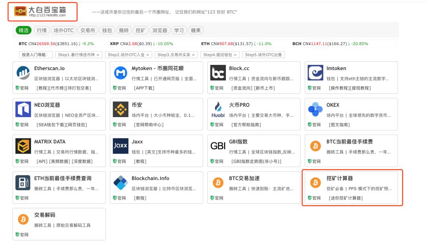
Task: Select the 搬砖 tab
Action: pyautogui.click(x=124, y=30)
